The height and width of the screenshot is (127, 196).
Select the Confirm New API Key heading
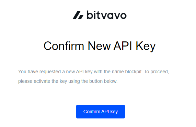(x=100, y=46)
